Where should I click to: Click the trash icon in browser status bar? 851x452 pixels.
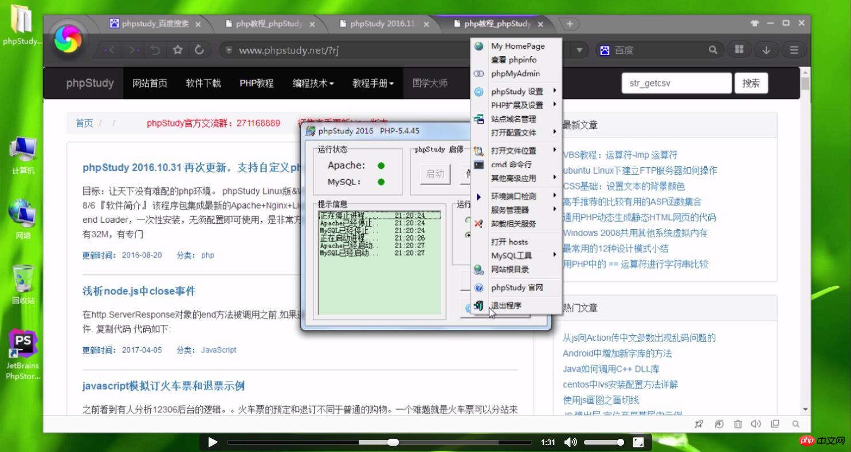(x=738, y=424)
